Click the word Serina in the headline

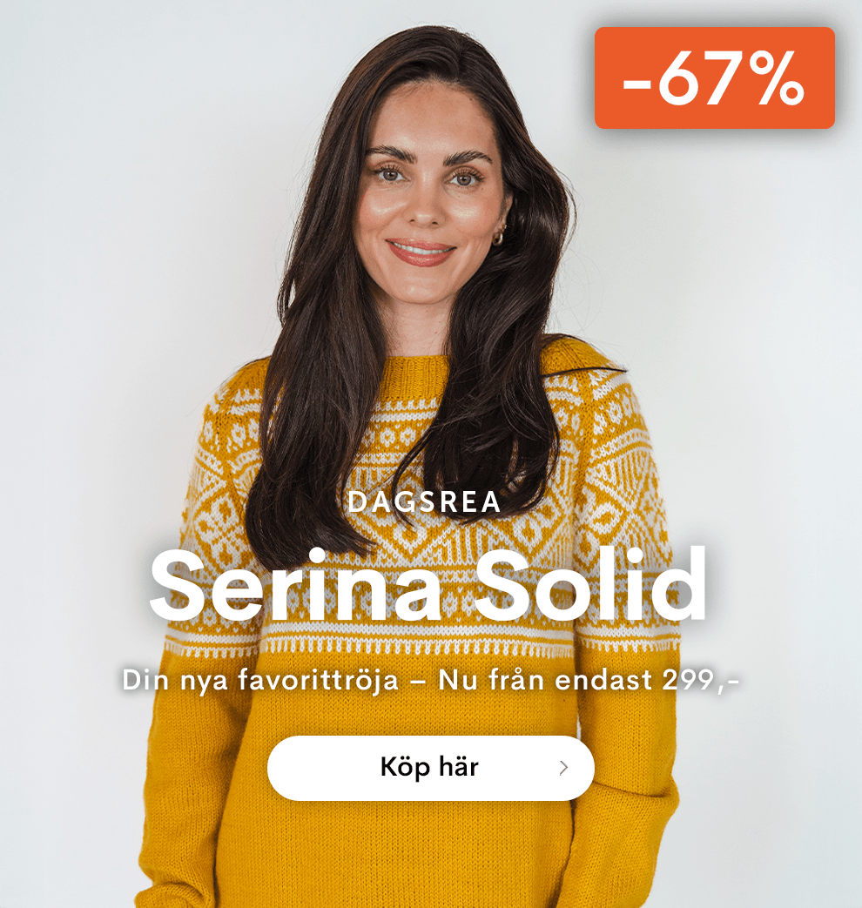click(295, 583)
